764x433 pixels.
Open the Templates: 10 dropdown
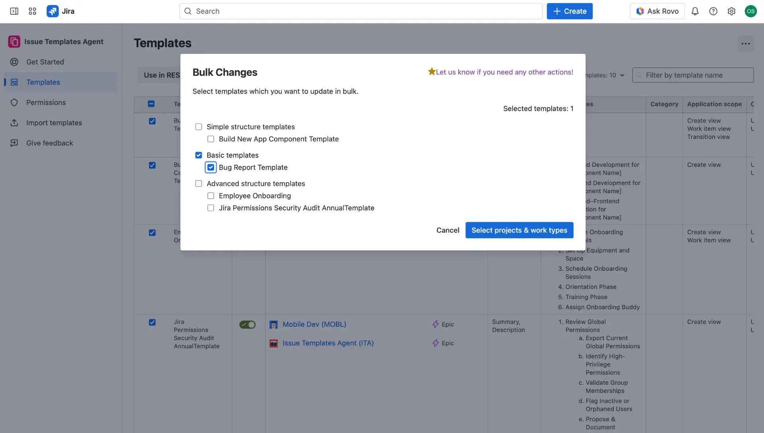pyautogui.click(x=605, y=75)
